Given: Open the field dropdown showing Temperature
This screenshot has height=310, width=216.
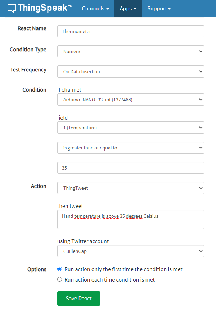Looking at the screenshot, I should point(131,128).
